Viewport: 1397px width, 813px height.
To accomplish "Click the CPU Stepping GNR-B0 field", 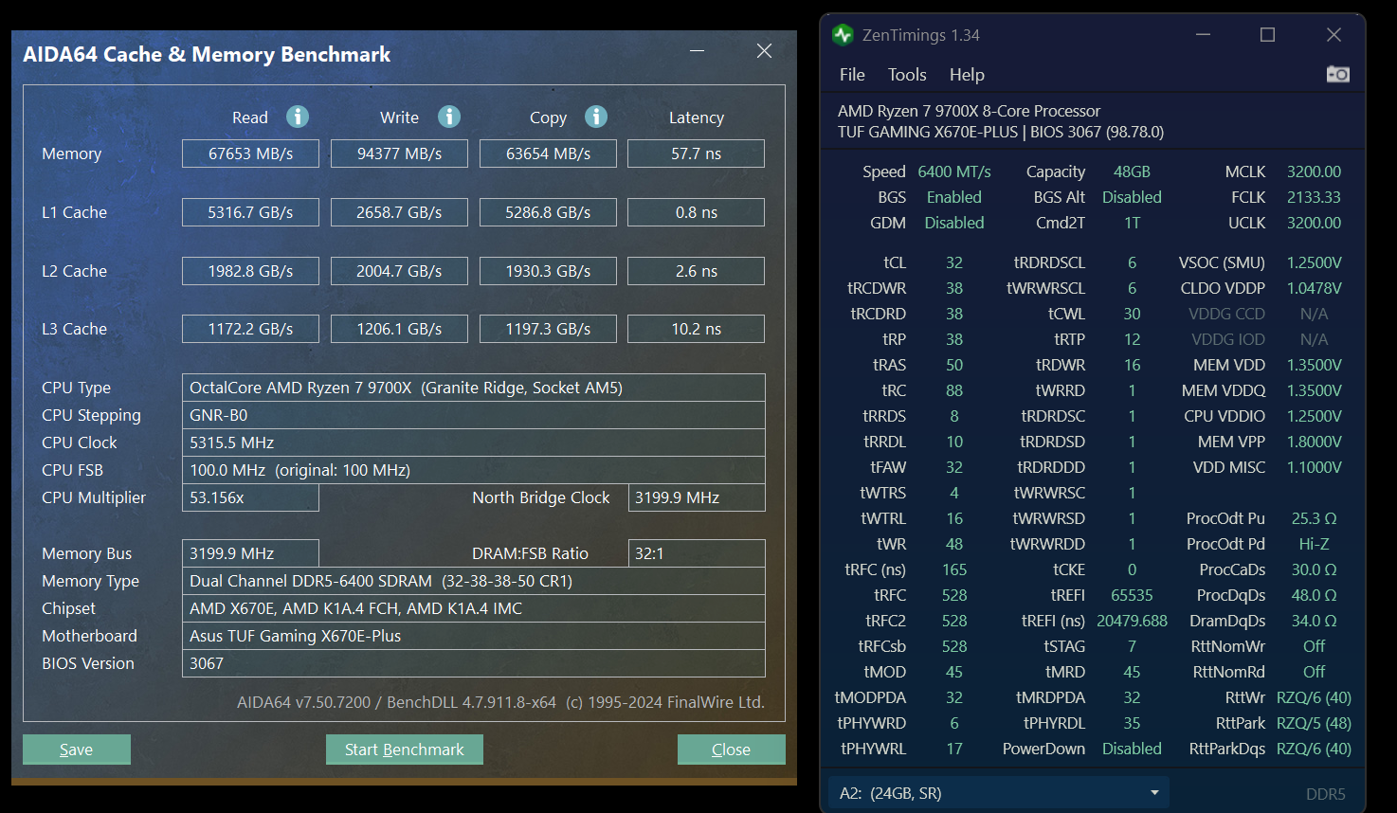I will [474, 415].
